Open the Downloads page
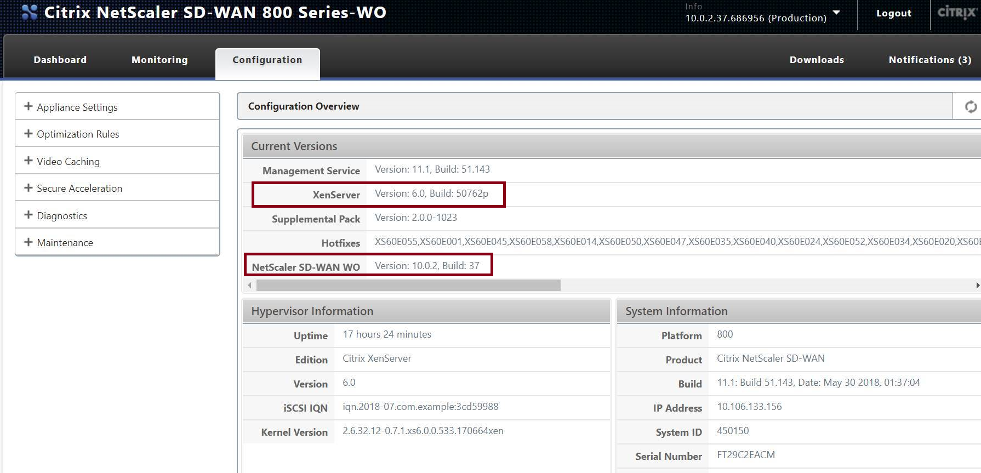Image resolution: width=981 pixels, height=473 pixels. tap(817, 60)
